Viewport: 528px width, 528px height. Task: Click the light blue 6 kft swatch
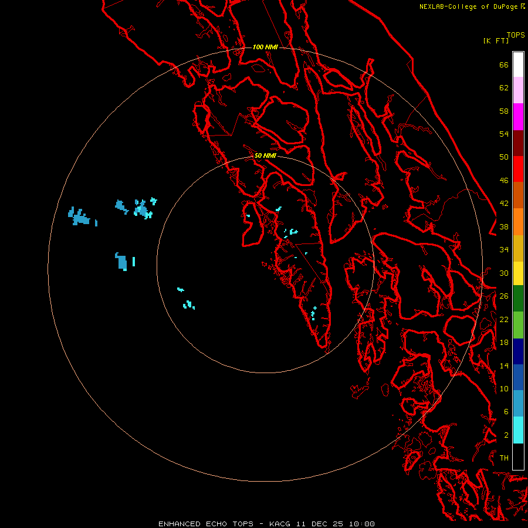(518, 404)
